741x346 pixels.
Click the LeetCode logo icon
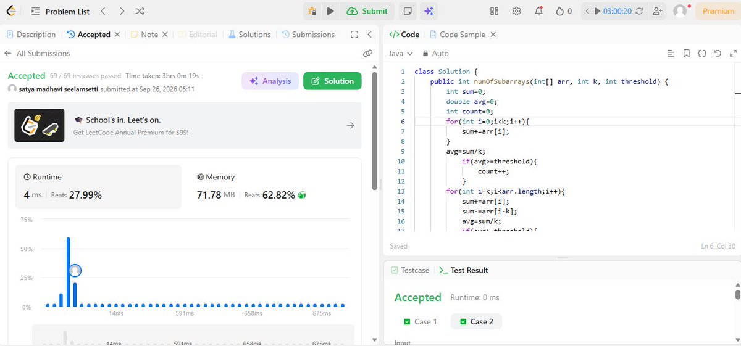12,11
